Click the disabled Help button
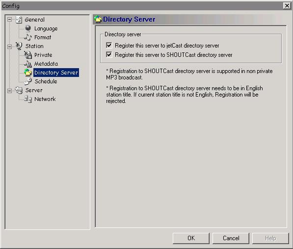The width and height of the screenshot is (293, 249). [x=270, y=238]
